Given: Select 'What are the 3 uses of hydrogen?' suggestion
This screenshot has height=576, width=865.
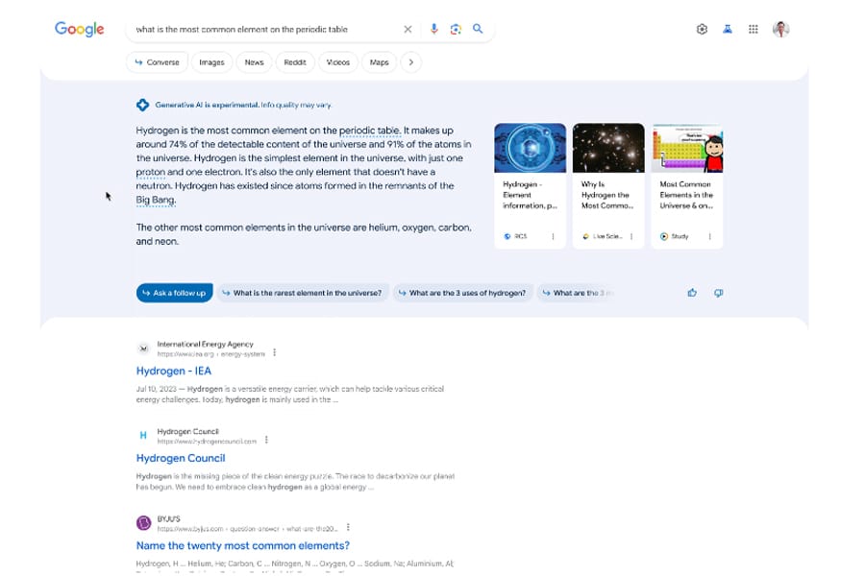Looking at the screenshot, I should point(463,293).
